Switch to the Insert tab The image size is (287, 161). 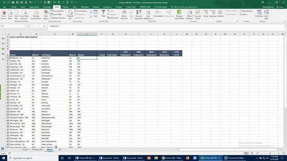(x=23, y=7)
